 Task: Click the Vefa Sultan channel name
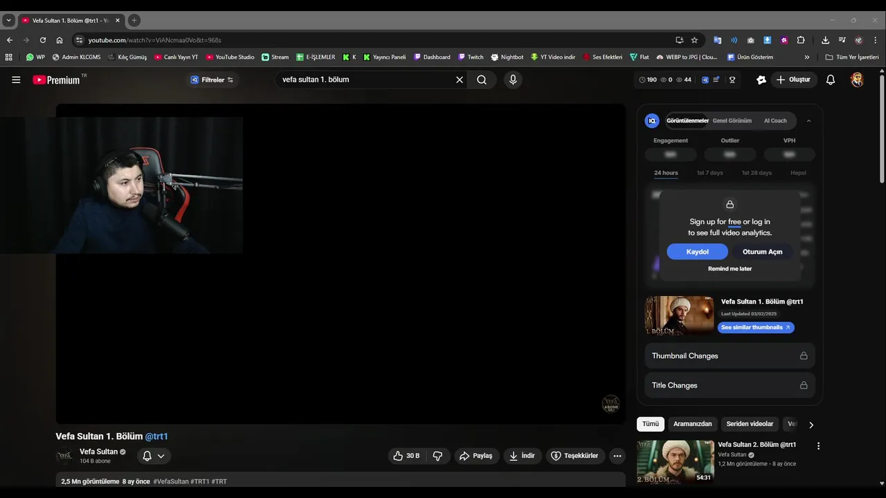[98, 452]
